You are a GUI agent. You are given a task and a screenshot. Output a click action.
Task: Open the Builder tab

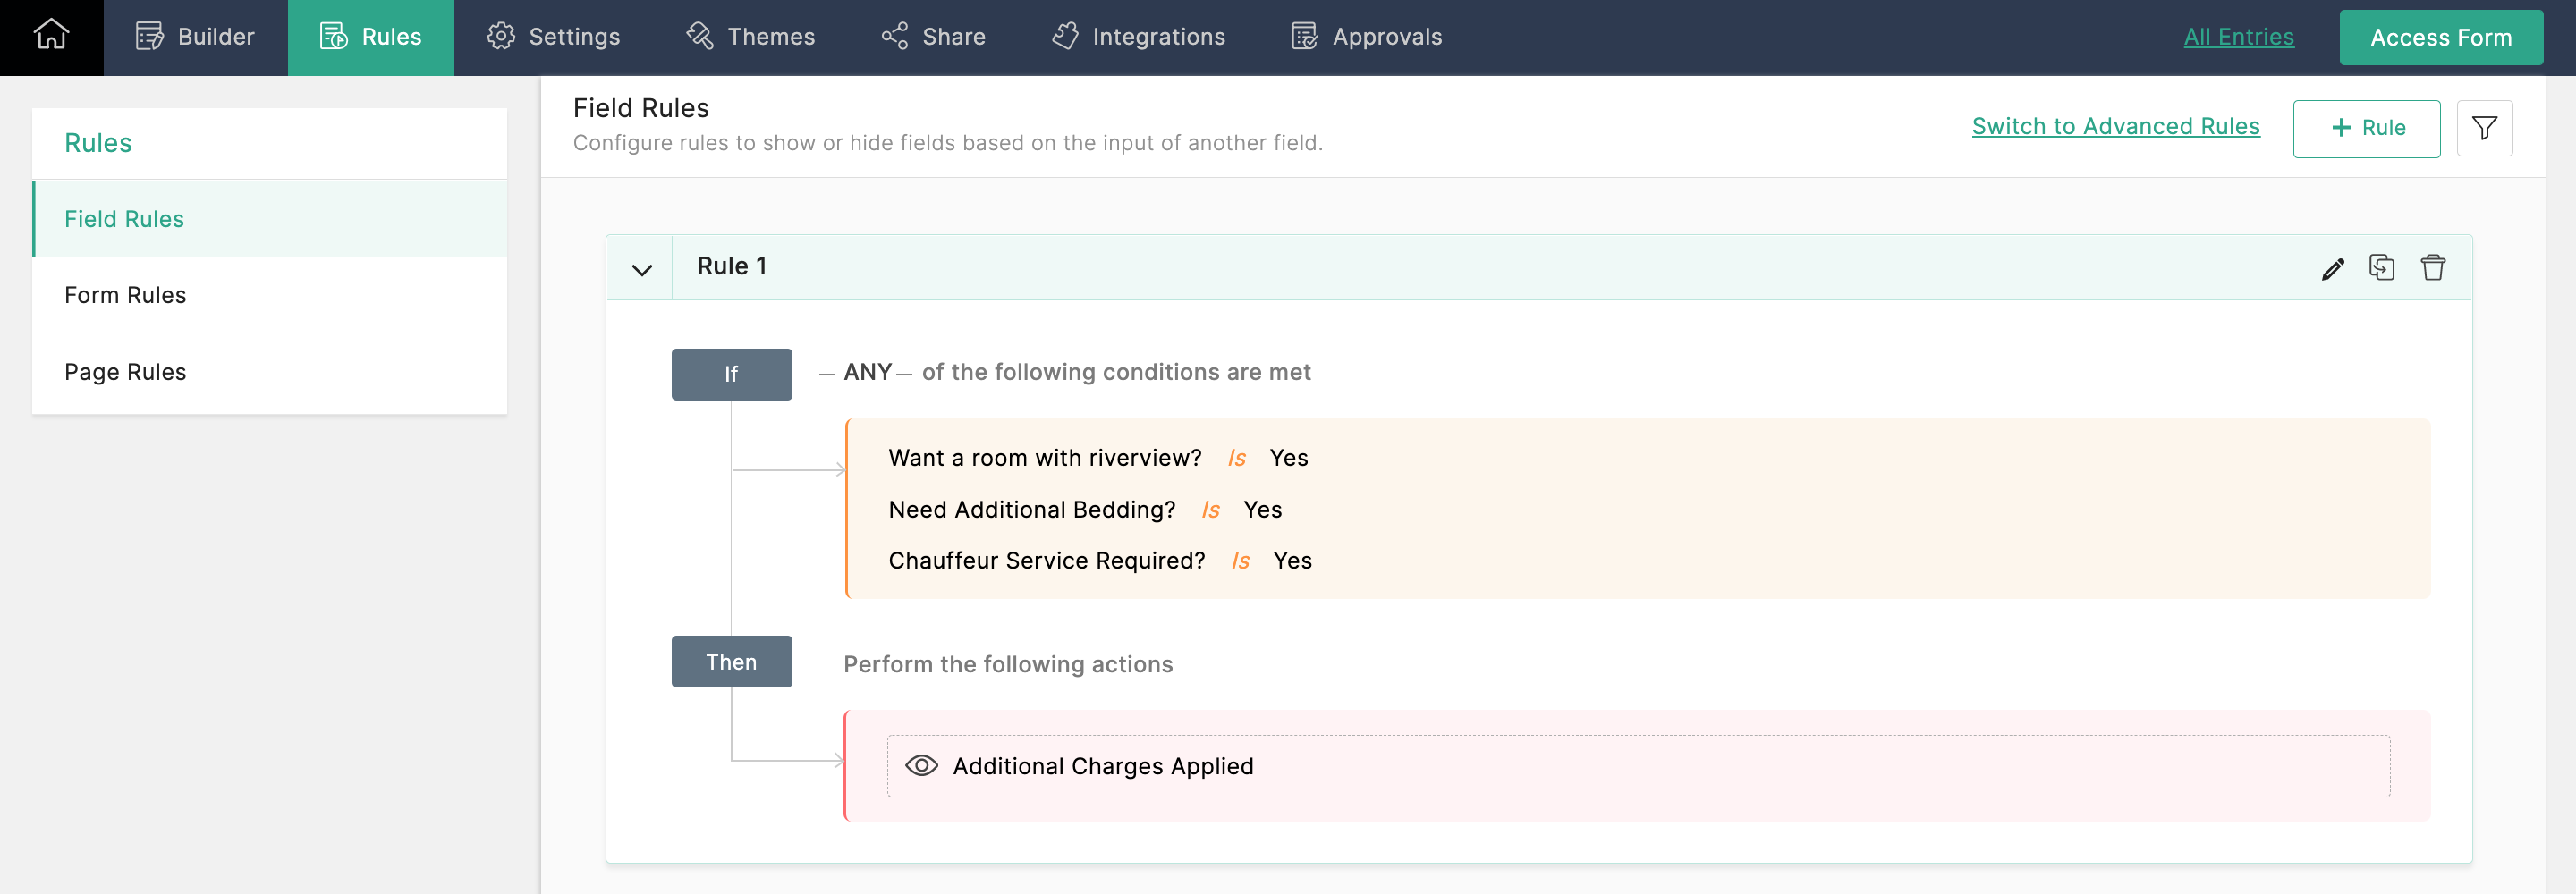(x=195, y=37)
